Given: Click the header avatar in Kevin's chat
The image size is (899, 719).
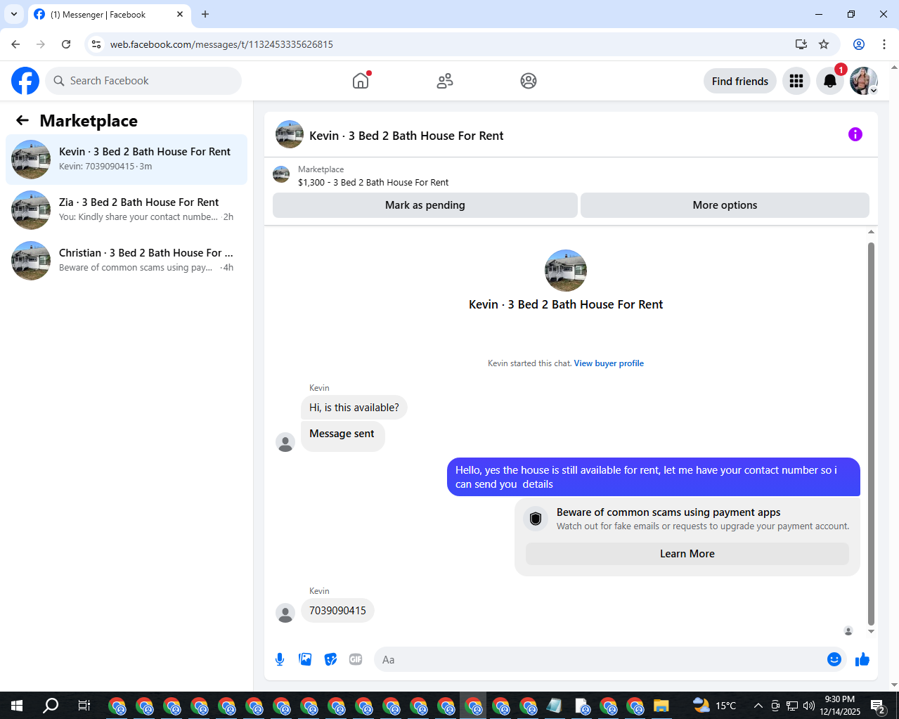Looking at the screenshot, I should point(290,134).
